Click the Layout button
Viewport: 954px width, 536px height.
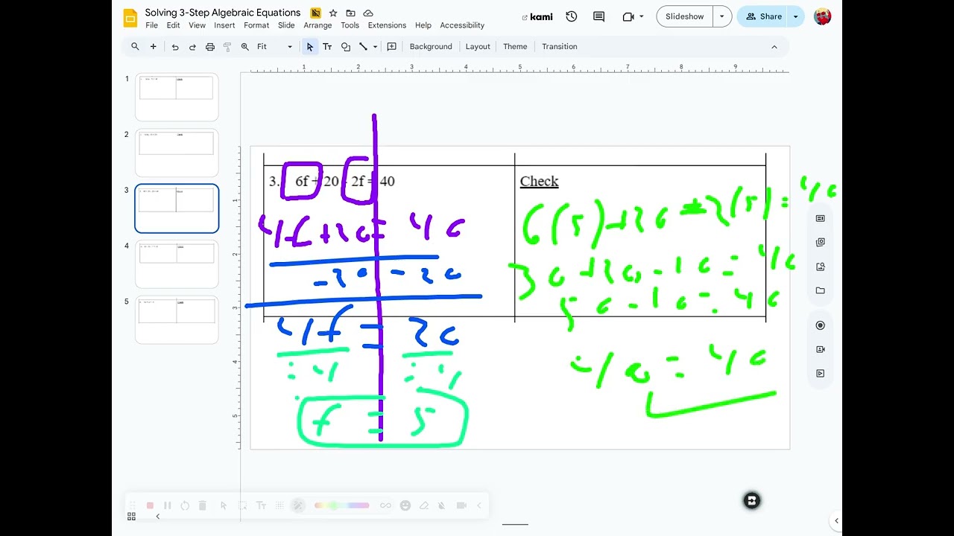pyautogui.click(x=478, y=46)
